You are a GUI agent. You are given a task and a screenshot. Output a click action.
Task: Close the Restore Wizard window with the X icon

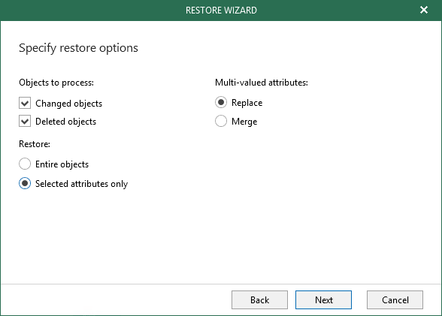click(x=424, y=10)
